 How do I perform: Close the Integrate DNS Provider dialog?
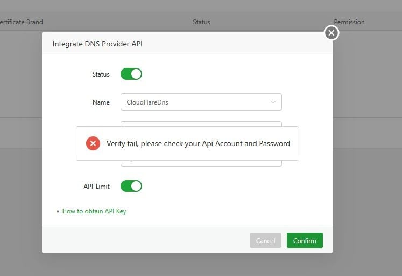coord(331,33)
